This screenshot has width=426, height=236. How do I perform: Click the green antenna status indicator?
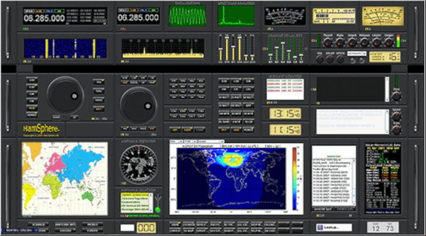point(157,210)
